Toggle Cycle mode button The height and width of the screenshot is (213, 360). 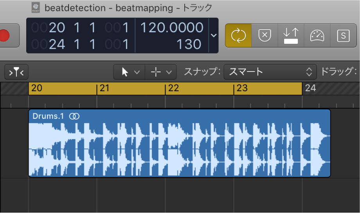pos(238,36)
